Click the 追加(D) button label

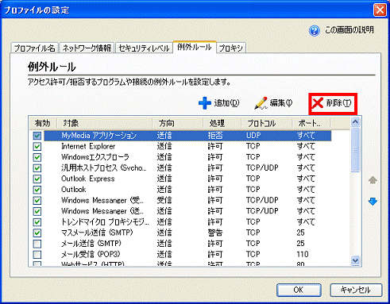click(x=226, y=103)
